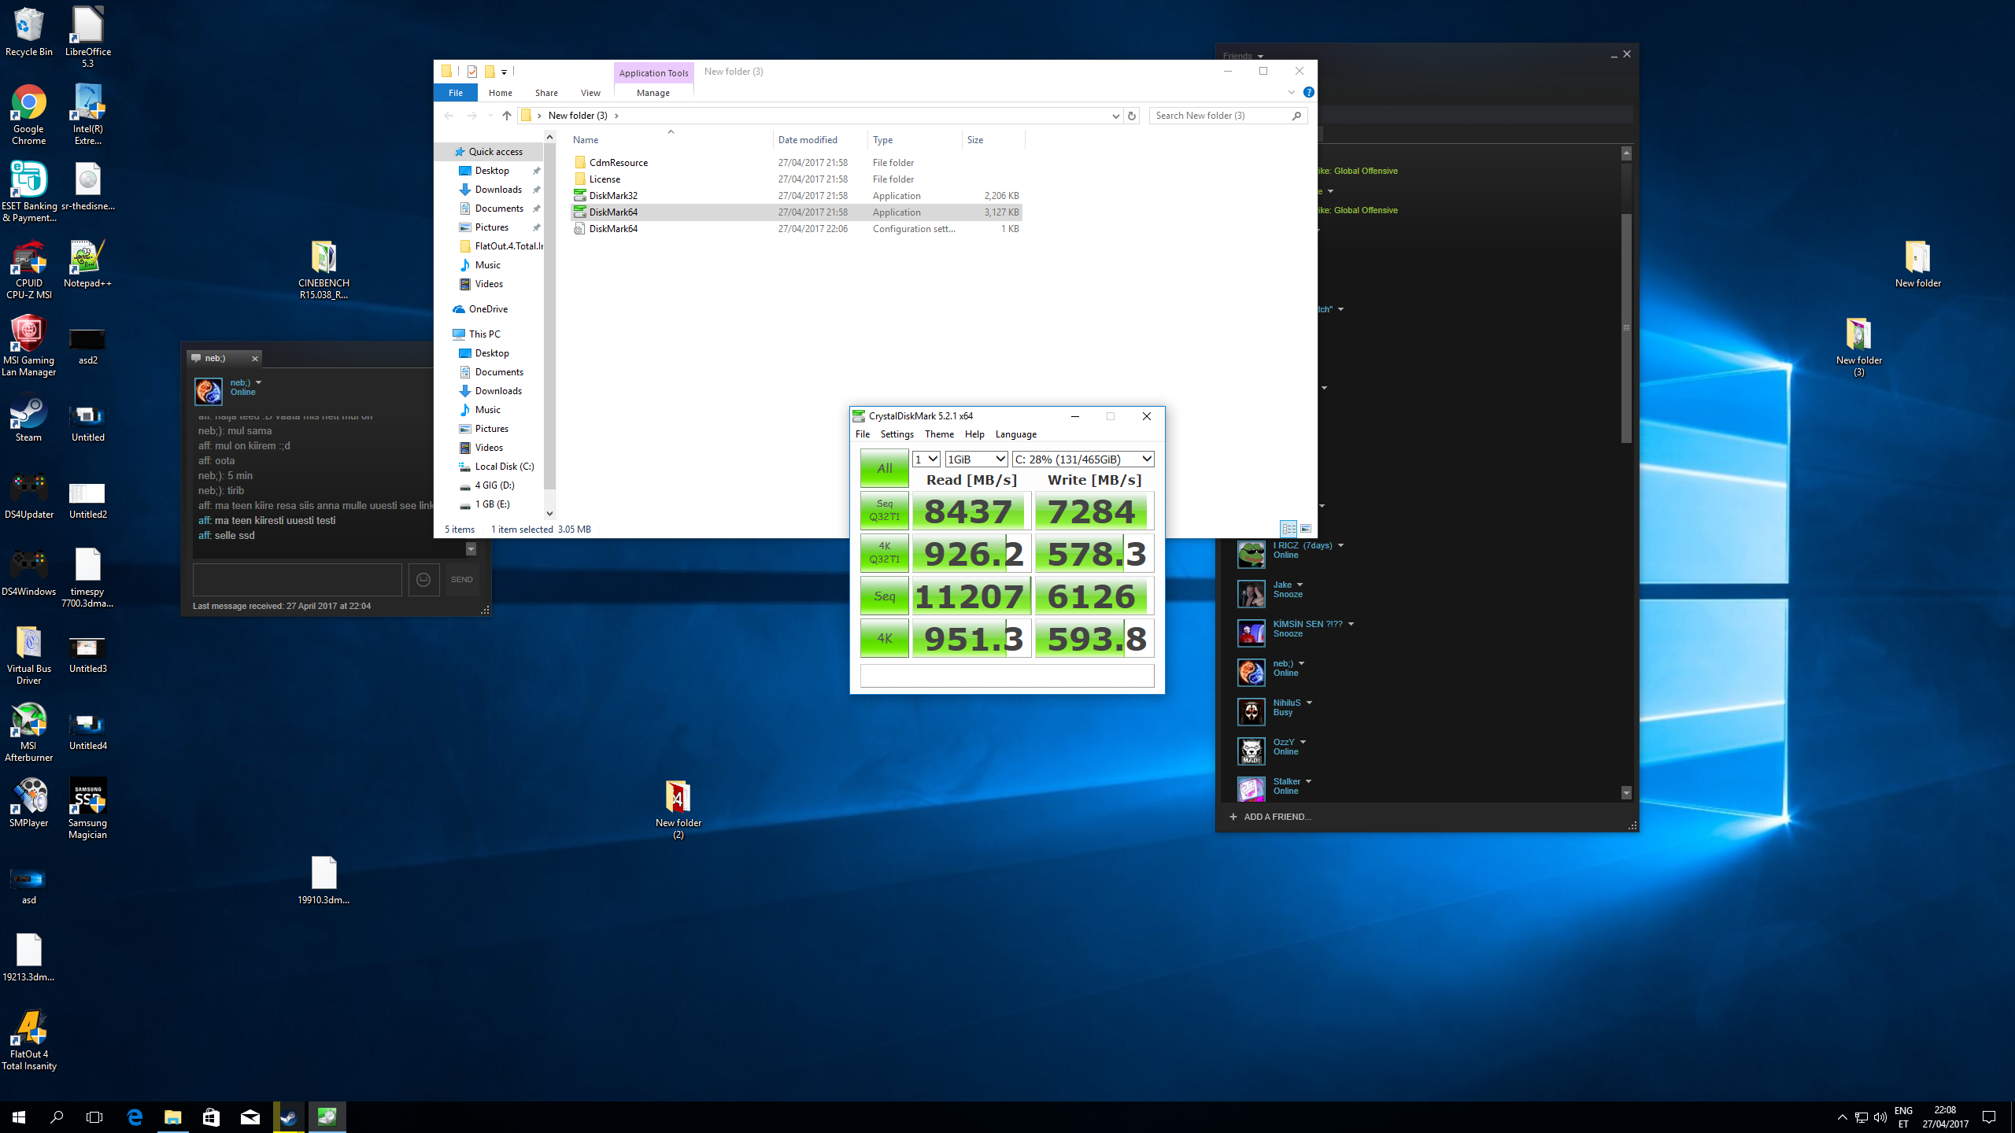Open Notepad++ desktop shortcut

(x=87, y=264)
